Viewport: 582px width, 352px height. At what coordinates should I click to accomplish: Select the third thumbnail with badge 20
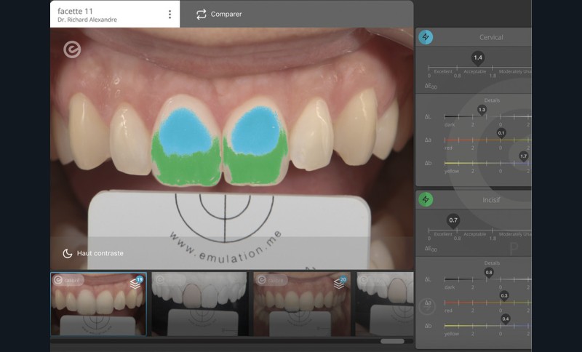point(301,304)
